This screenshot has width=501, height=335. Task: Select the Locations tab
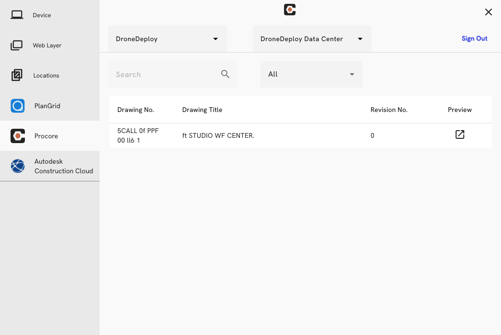(50, 75)
